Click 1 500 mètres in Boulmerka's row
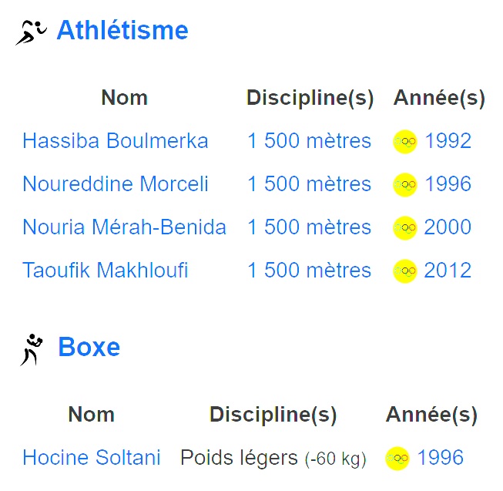503x491 pixels. (x=309, y=140)
